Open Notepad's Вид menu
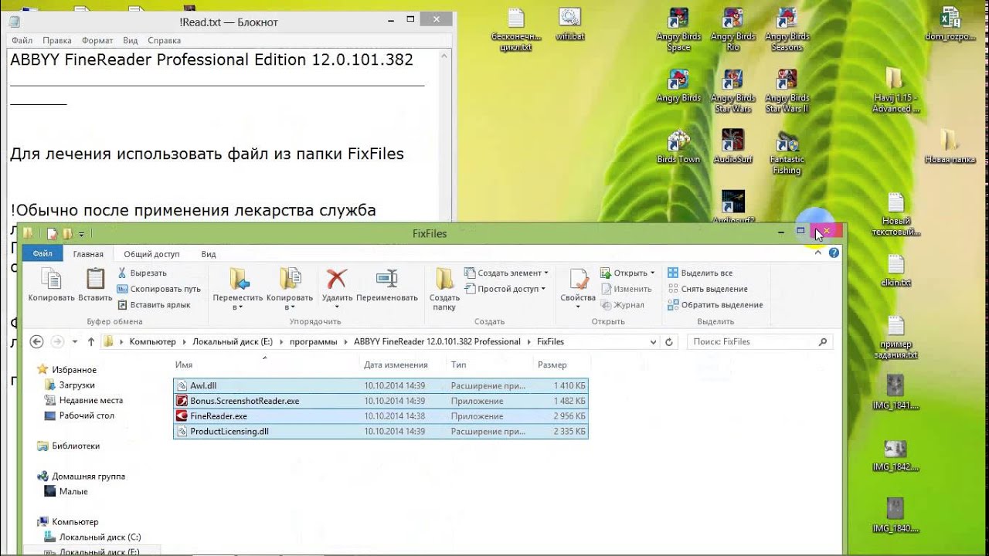The width and height of the screenshot is (989, 556). tap(131, 40)
